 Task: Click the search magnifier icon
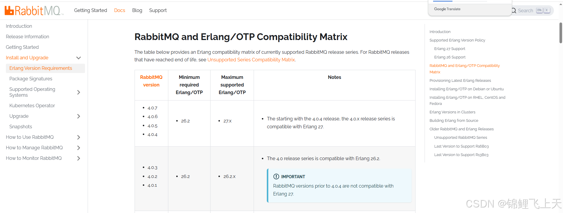514,11
